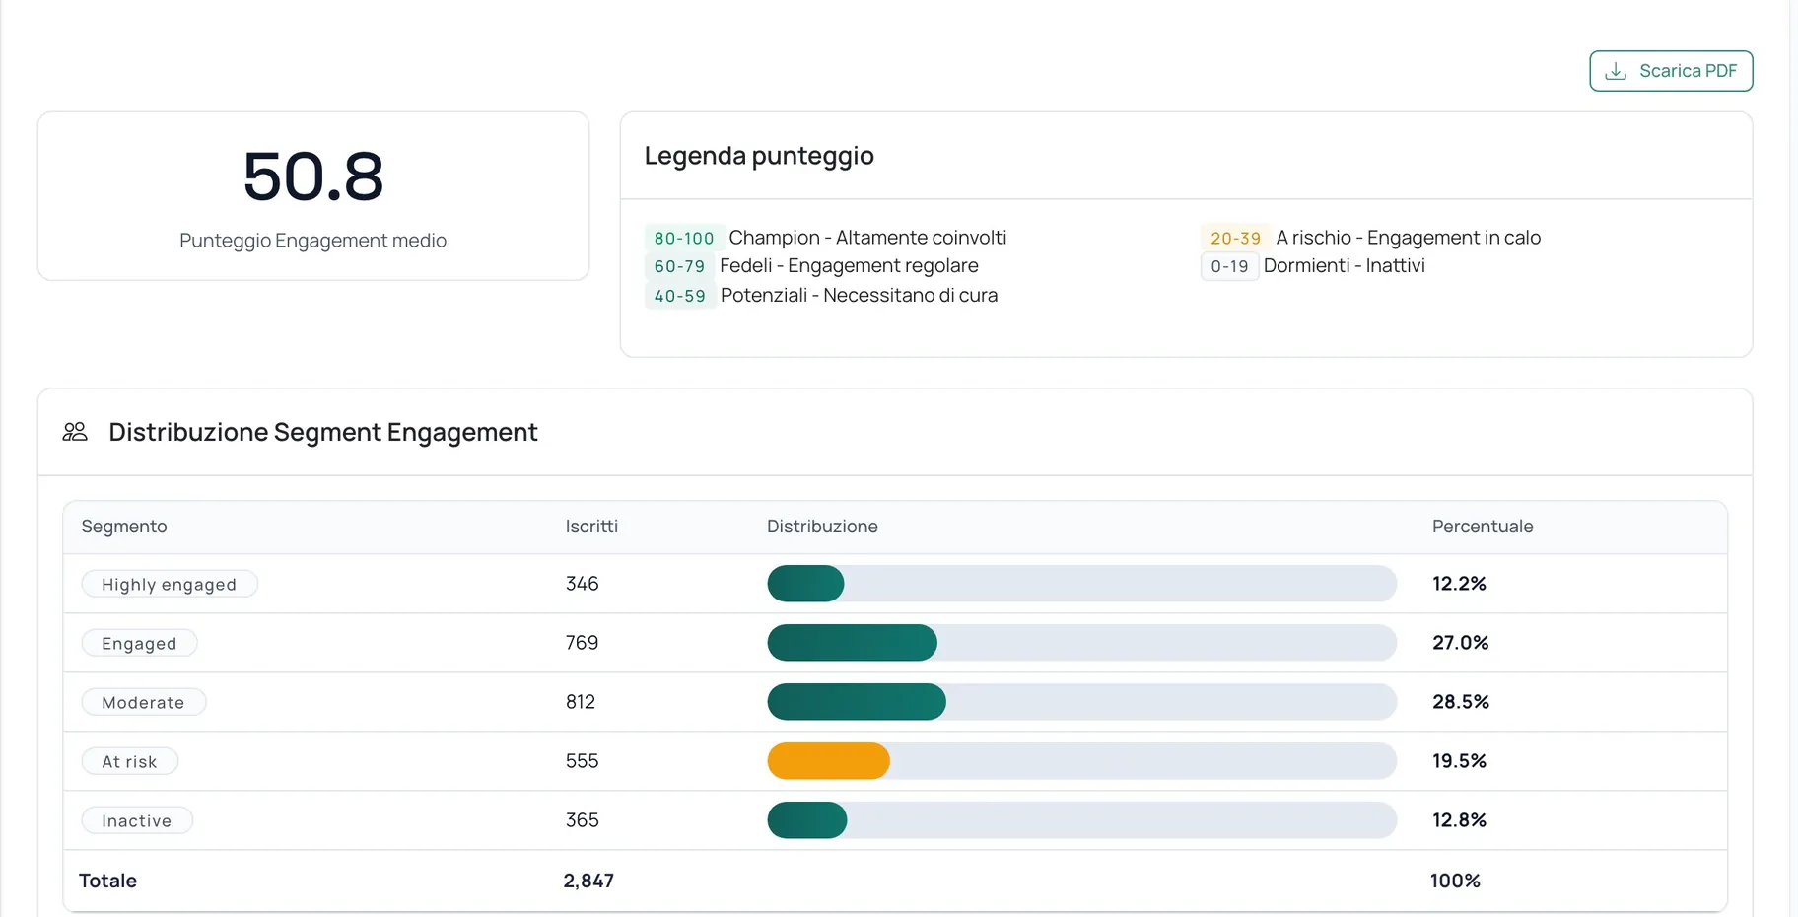Click the Dormienti - Inattivi legend text
1798x917 pixels.
pos(1344,266)
